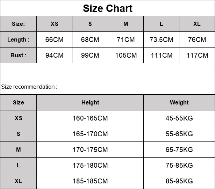Select the XL size column header
The height and width of the screenshot is (189, 215).
pos(197,24)
